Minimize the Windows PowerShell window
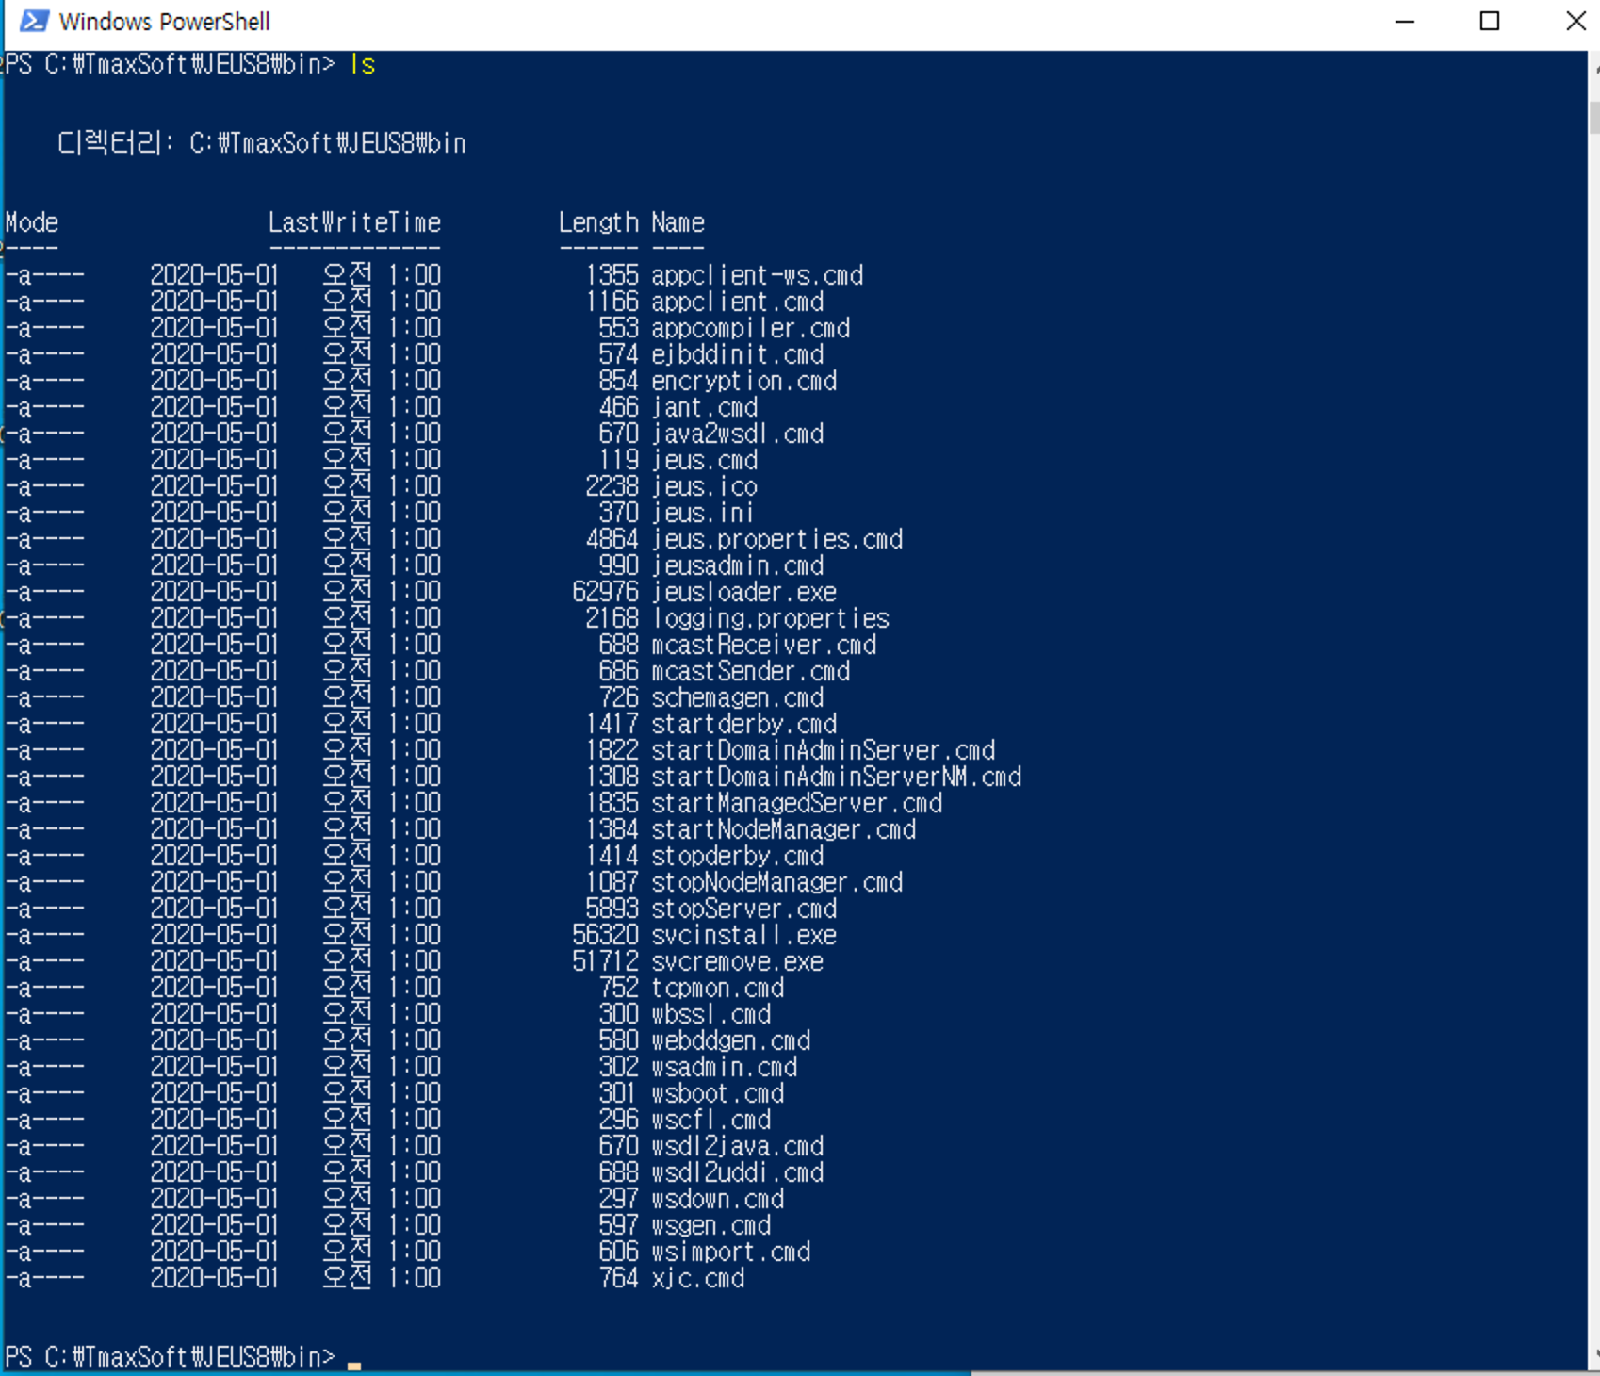This screenshot has height=1376, width=1600. pos(1404,21)
